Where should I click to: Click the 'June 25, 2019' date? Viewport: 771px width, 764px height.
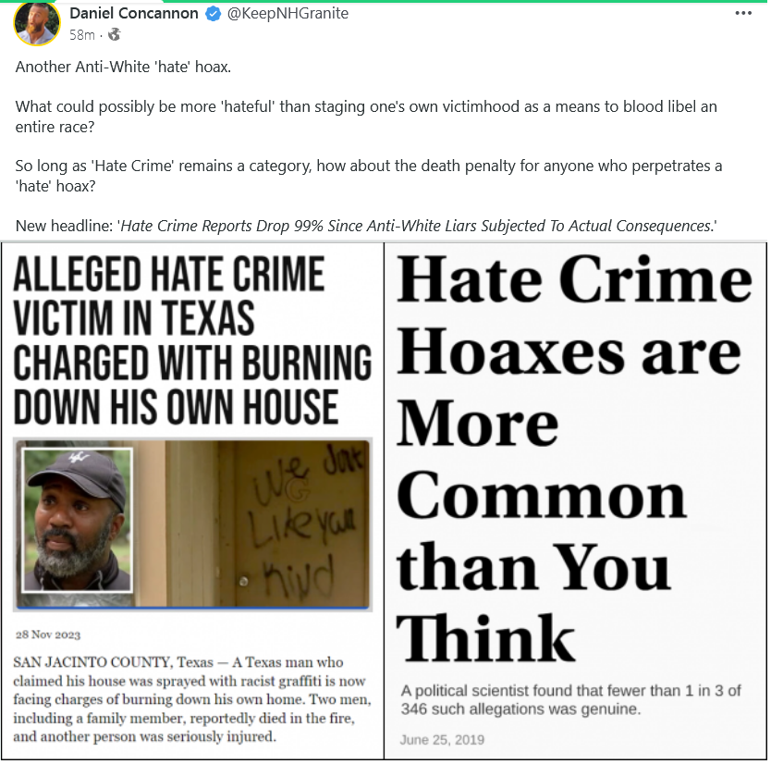[x=442, y=740]
